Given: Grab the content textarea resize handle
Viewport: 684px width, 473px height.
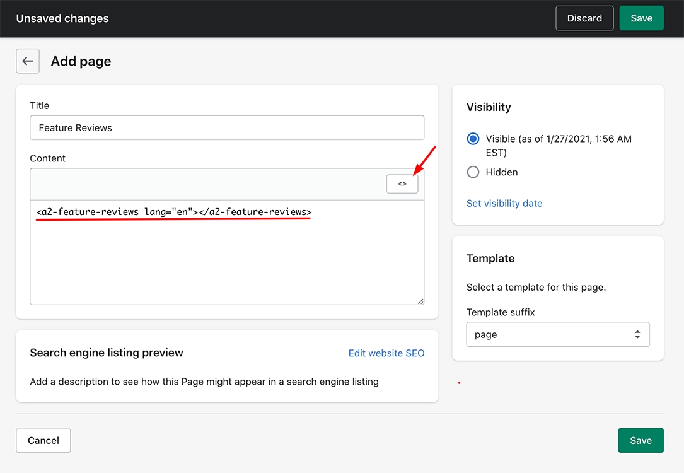Looking at the screenshot, I should (x=420, y=301).
